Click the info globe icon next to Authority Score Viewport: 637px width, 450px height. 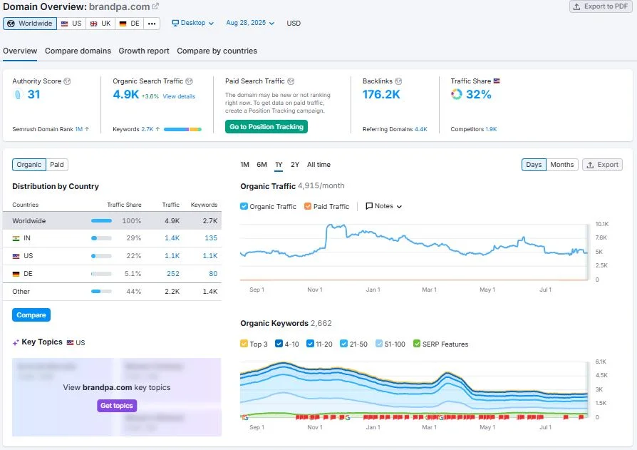[x=67, y=81]
